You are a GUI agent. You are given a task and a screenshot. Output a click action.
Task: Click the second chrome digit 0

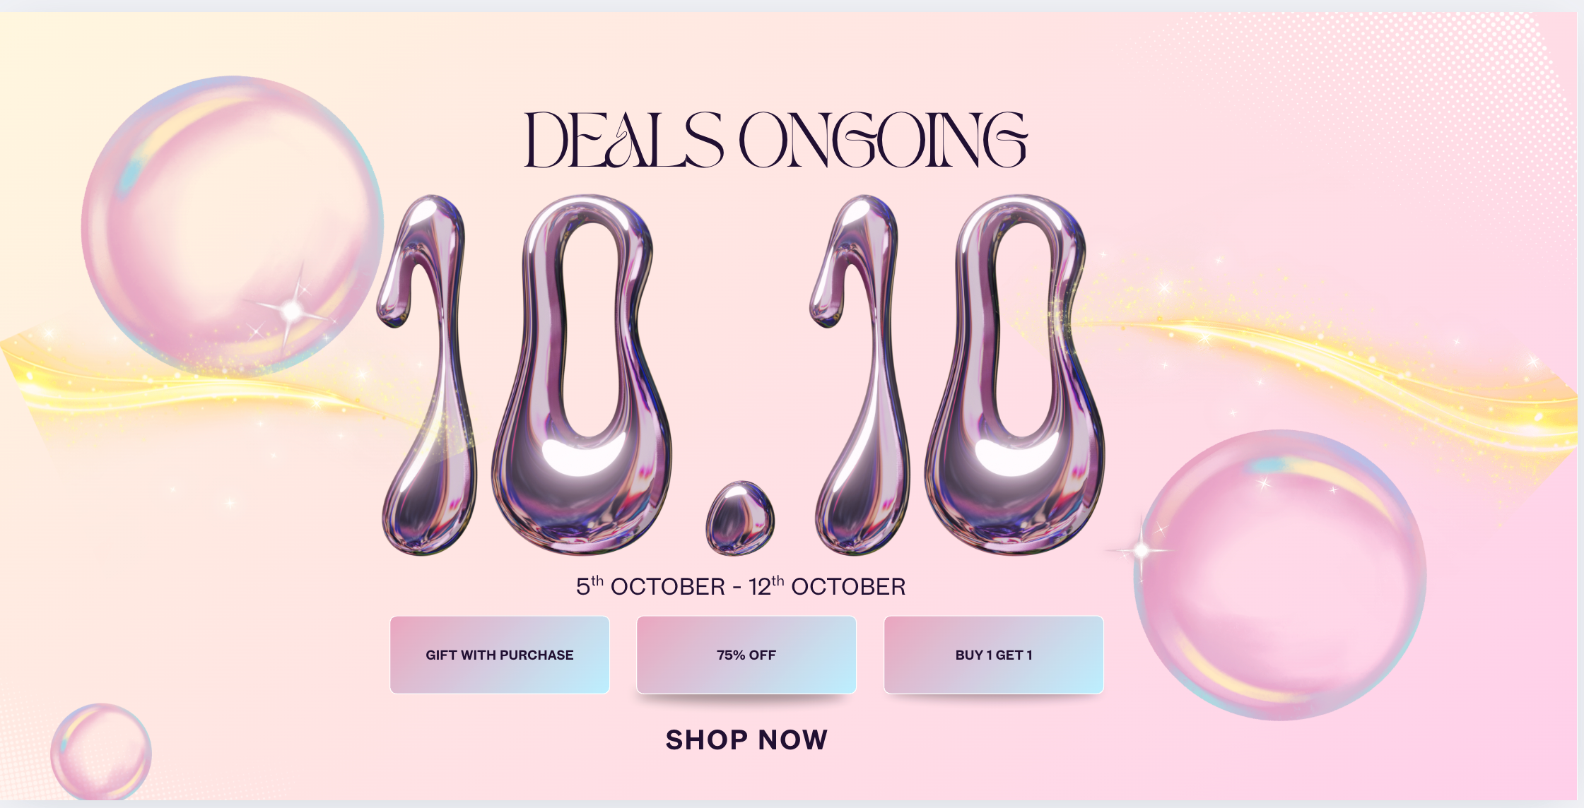(x=1015, y=374)
